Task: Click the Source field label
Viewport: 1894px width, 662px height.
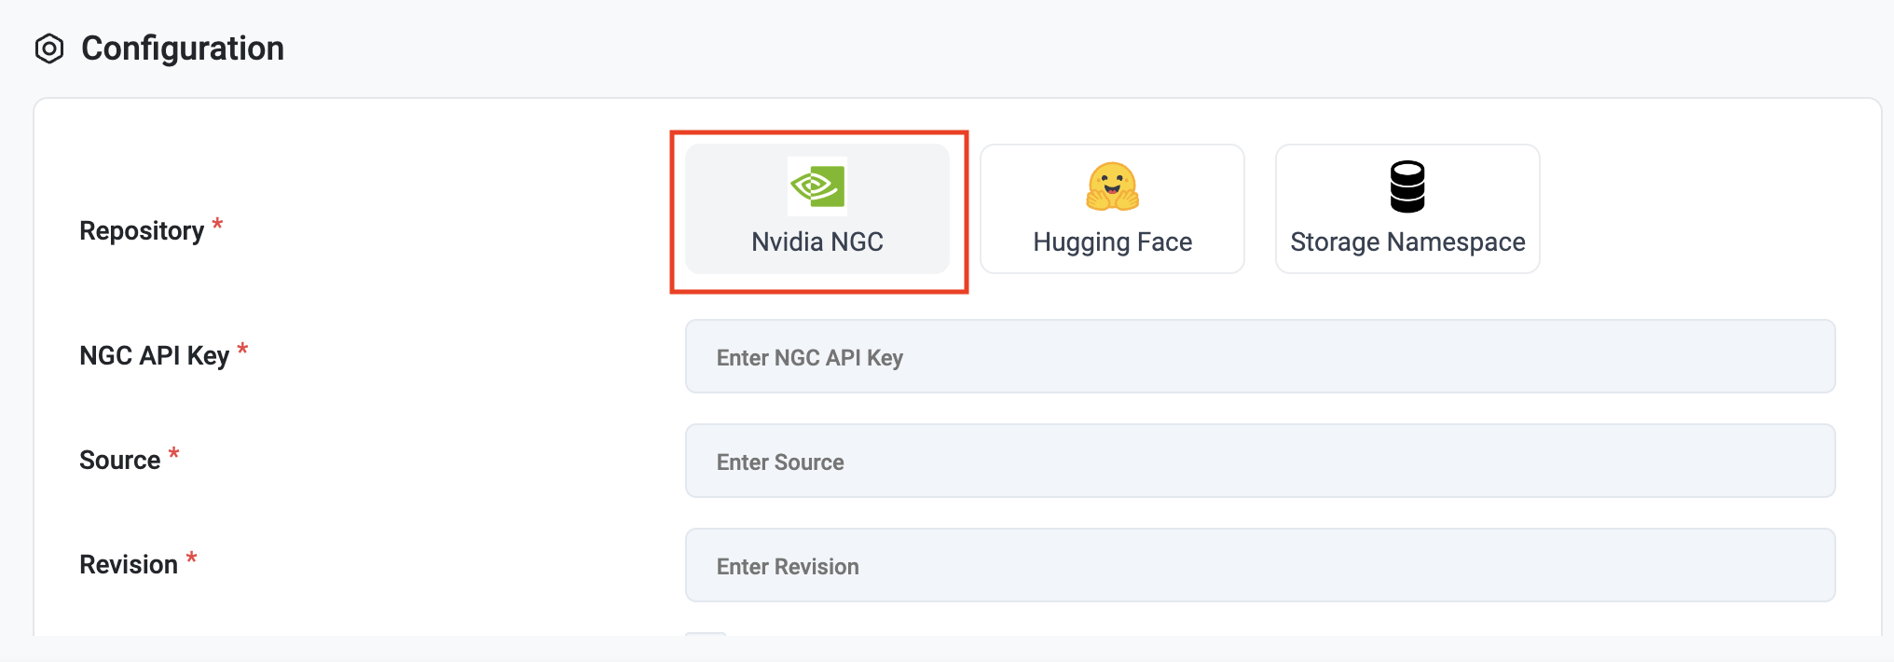Action: [120, 461]
